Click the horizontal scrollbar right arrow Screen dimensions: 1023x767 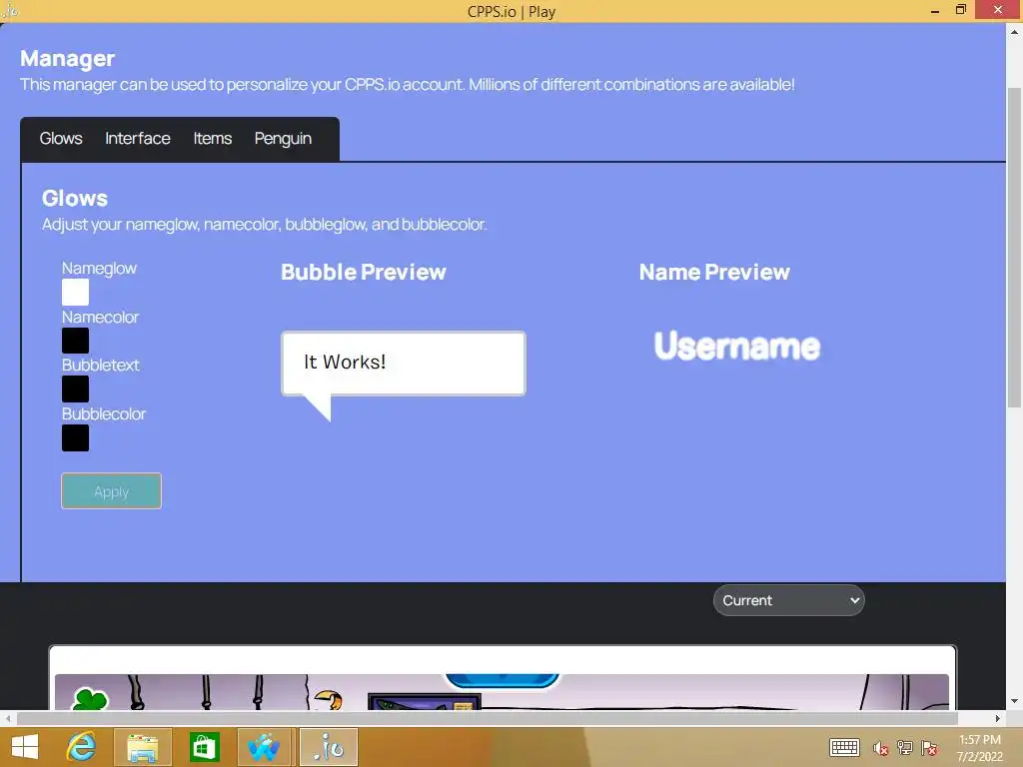(x=998, y=718)
